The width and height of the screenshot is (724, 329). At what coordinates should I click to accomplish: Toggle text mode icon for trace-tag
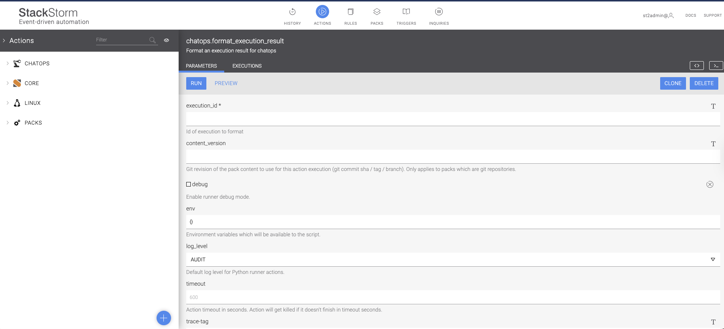click(713, 322)
